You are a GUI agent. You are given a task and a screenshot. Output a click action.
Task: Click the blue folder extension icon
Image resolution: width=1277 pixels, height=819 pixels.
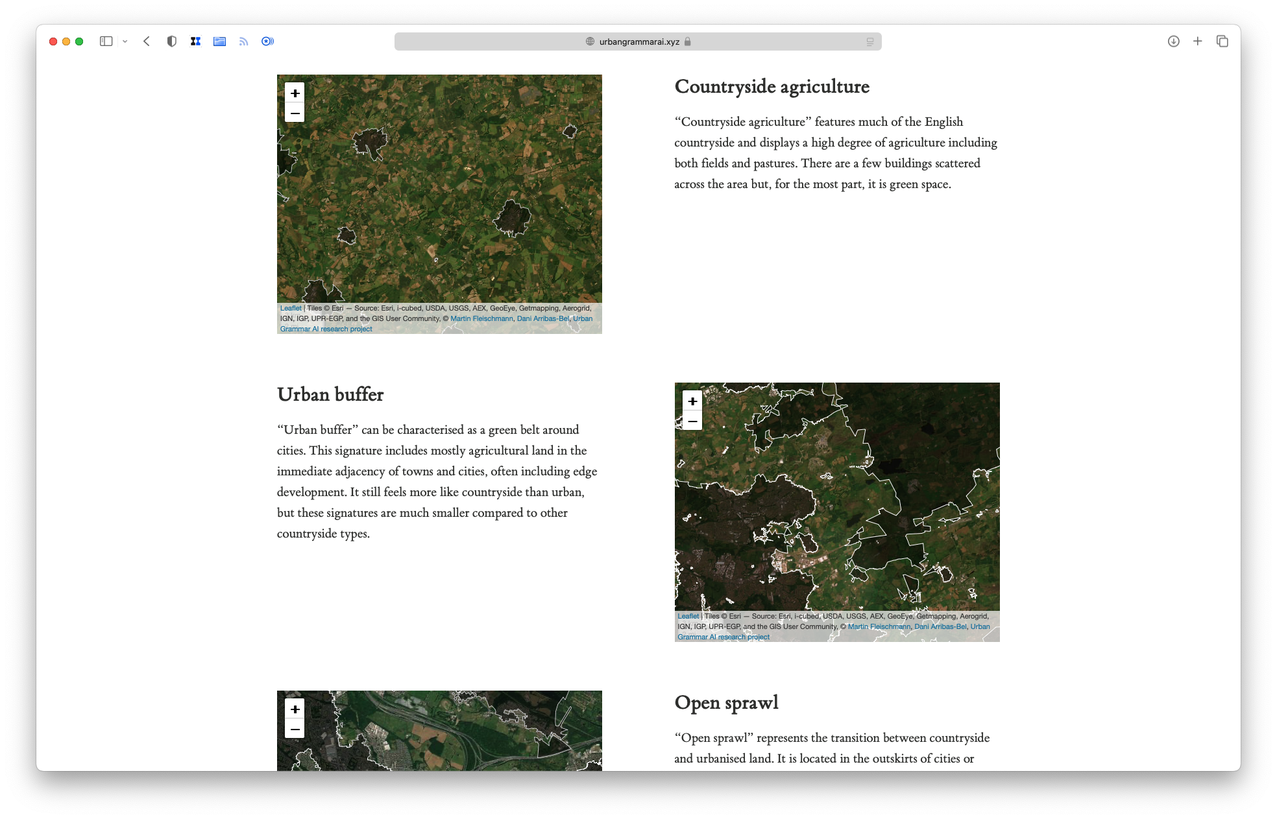point(219,42)
